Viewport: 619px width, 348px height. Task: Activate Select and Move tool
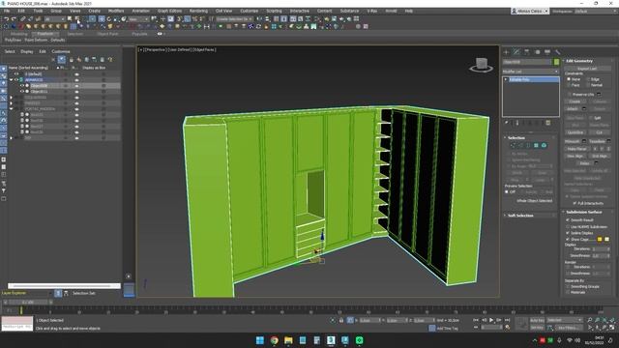[102, 19]
